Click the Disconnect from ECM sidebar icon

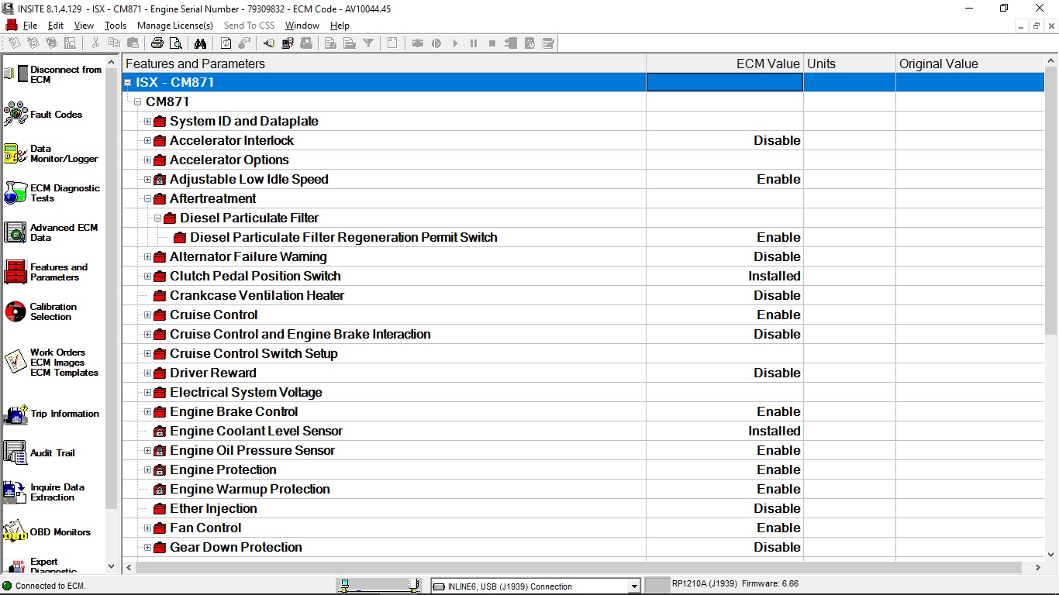pyautogui.click(x=15, y=74)
